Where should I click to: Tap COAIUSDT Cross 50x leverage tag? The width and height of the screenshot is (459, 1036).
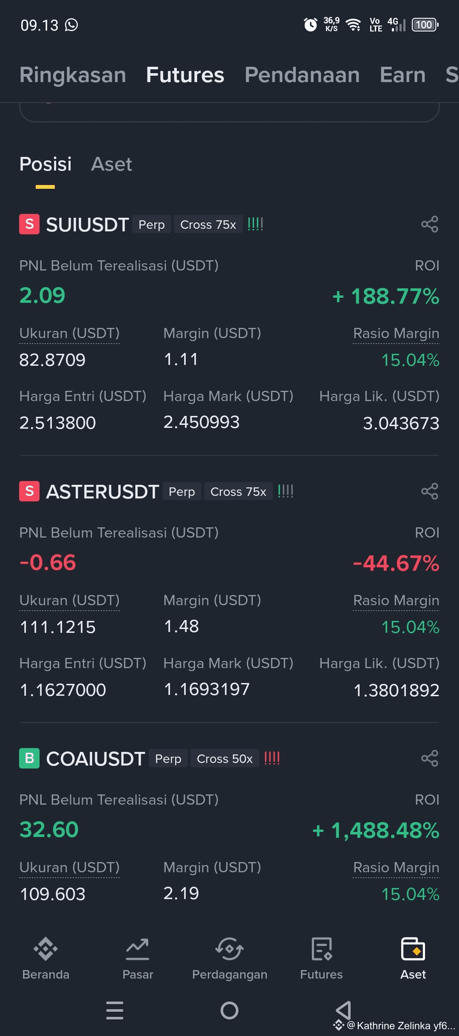point(225,758)
